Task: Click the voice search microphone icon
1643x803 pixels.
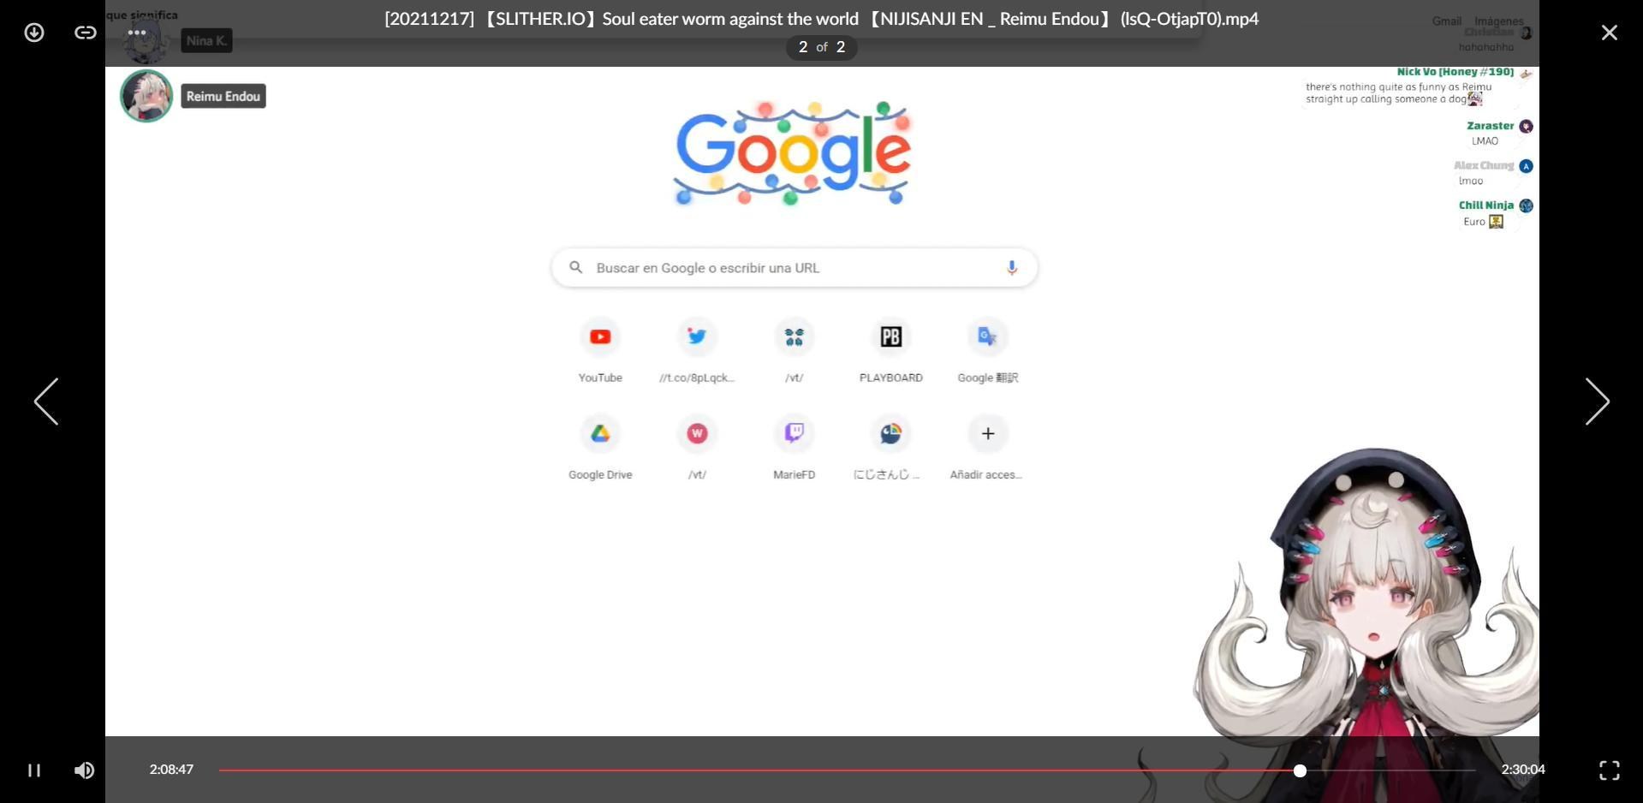Action: [1012, 268]
